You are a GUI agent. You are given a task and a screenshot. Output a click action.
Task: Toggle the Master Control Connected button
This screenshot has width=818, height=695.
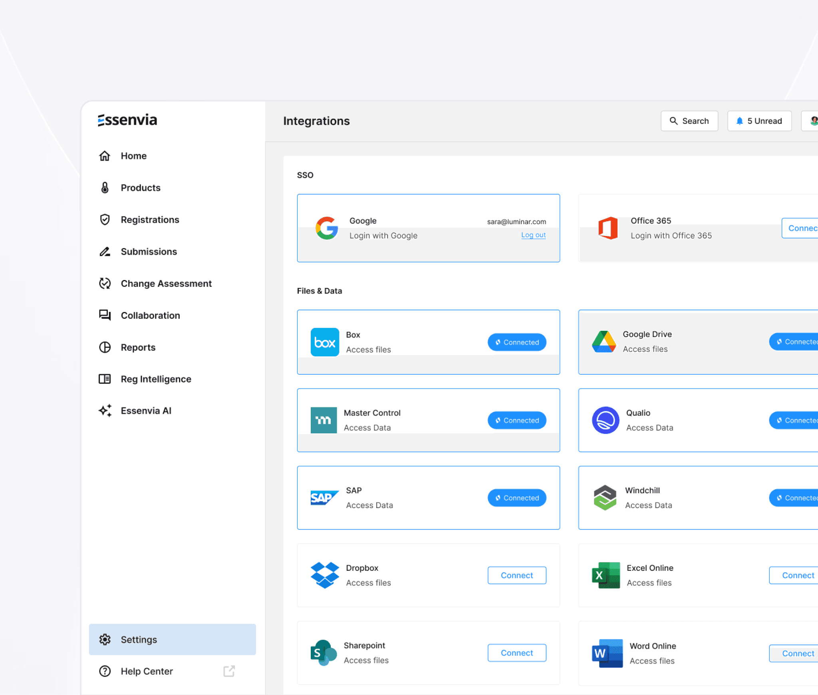(516, 420)
